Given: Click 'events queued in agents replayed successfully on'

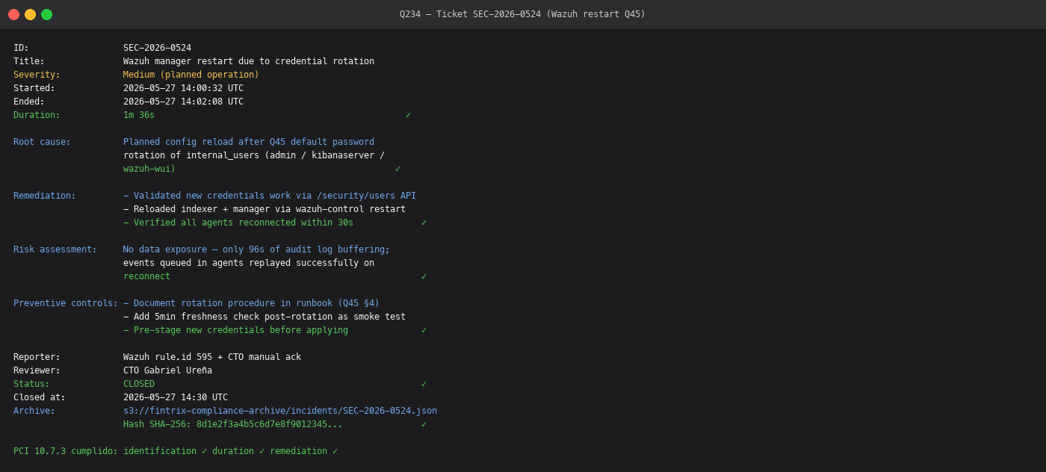Looking at the screenshot, I should [x=249, y=263].
